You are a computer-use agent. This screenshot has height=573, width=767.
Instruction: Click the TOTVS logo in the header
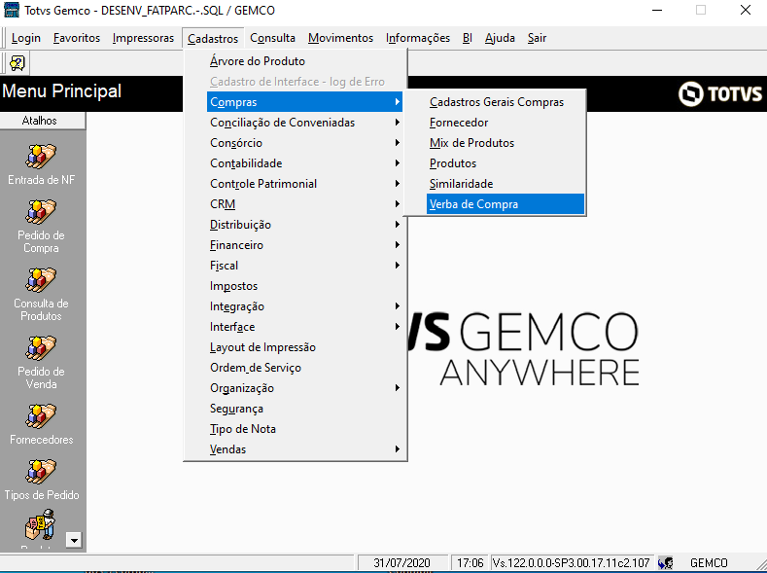pyautogui.click(x=720, y=93)
